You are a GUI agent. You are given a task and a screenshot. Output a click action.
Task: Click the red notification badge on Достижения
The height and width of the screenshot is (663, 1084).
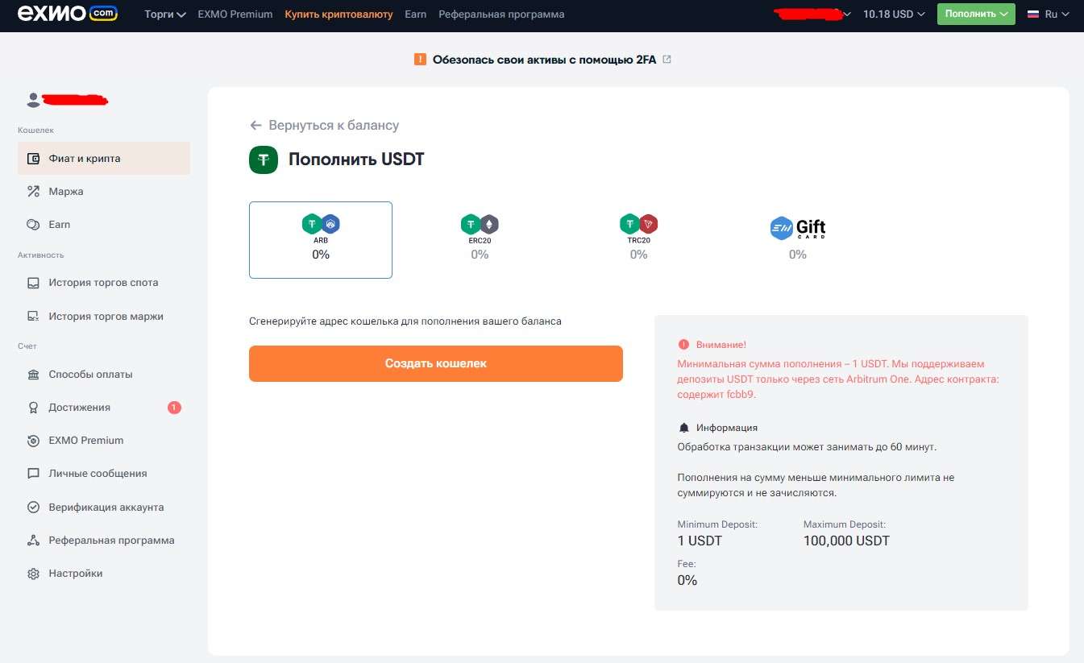(174, 408)
